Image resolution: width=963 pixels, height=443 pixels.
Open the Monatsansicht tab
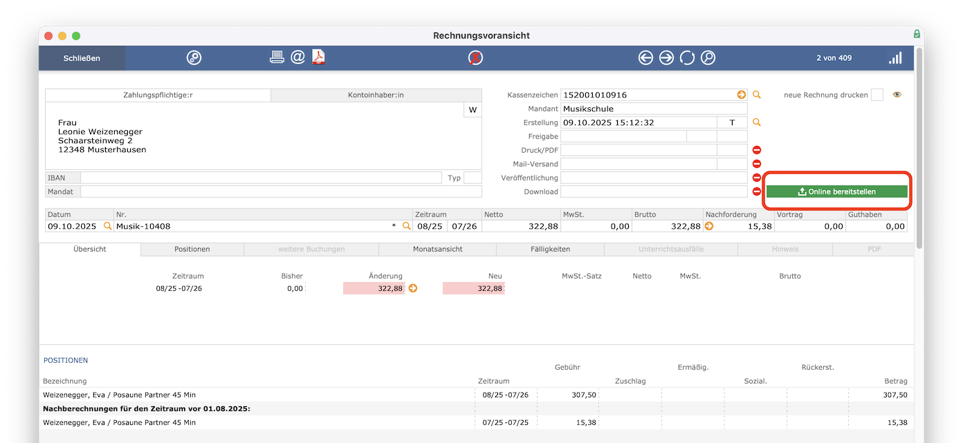[x=437, y=249]
